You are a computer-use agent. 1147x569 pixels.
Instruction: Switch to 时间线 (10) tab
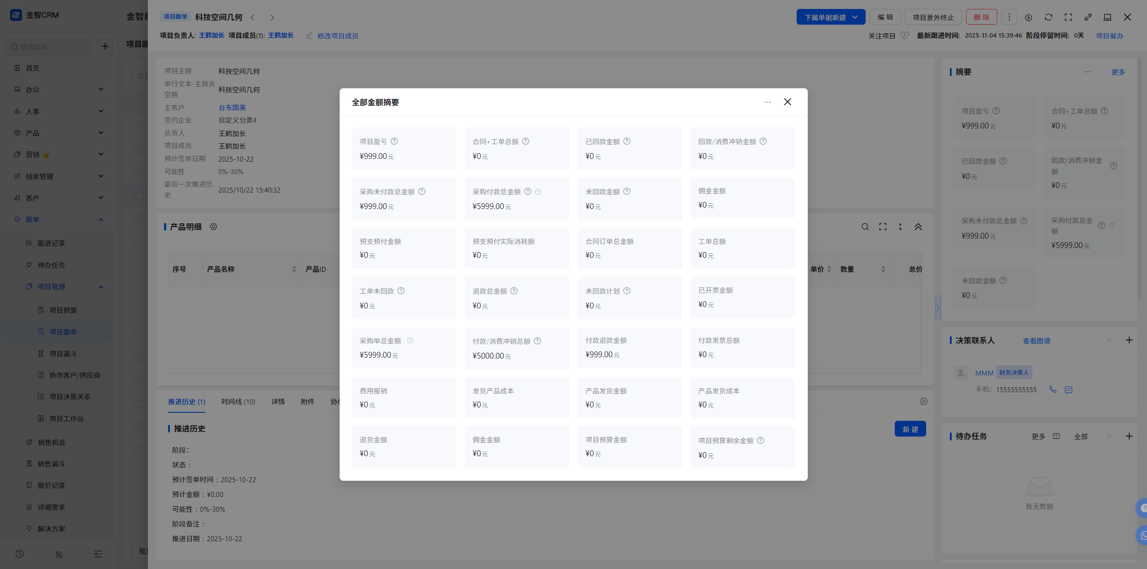[238, 402]
